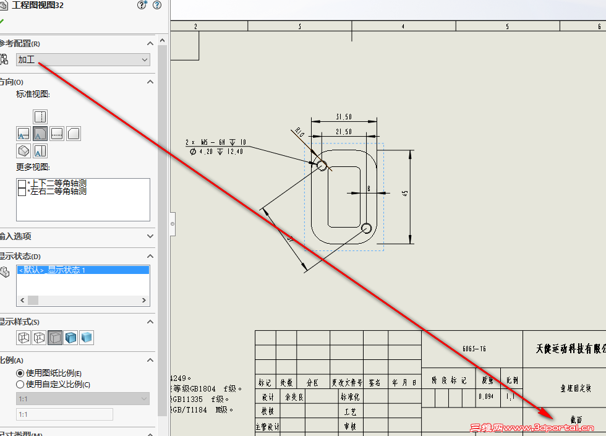Screen dimensions: 606x436
Task: Set display style to Hidden Lines Removed
Action: [x=55, y=338]
